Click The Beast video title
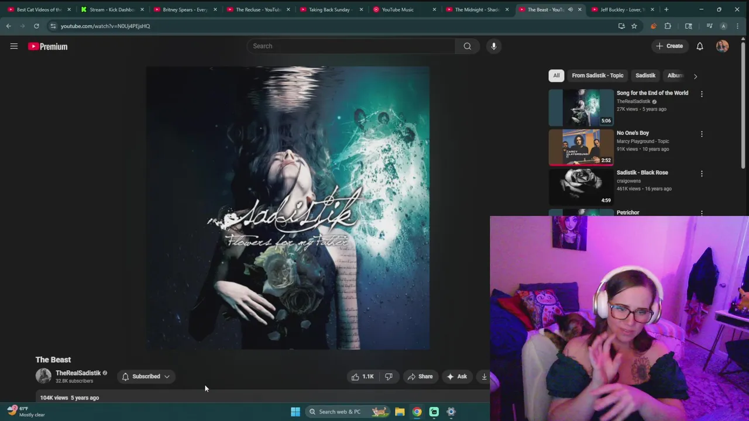 [53, 360]
